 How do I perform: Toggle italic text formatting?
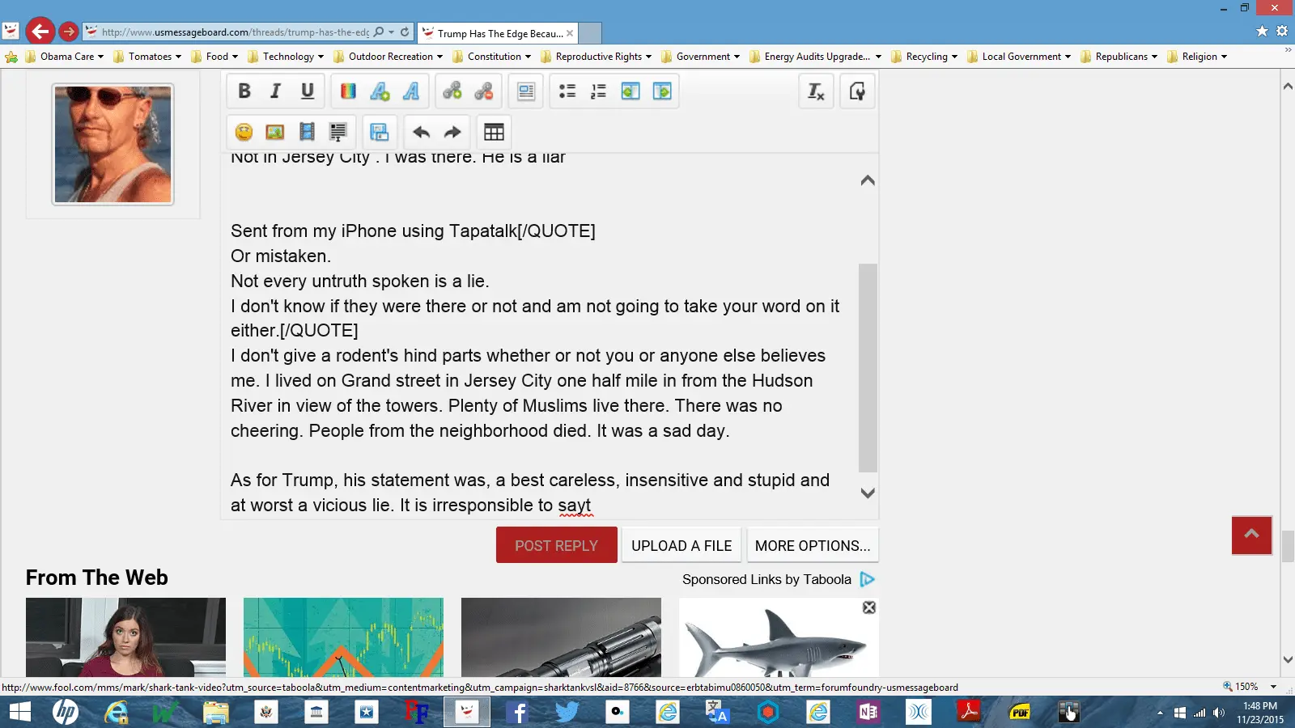[x=275, y=91]
